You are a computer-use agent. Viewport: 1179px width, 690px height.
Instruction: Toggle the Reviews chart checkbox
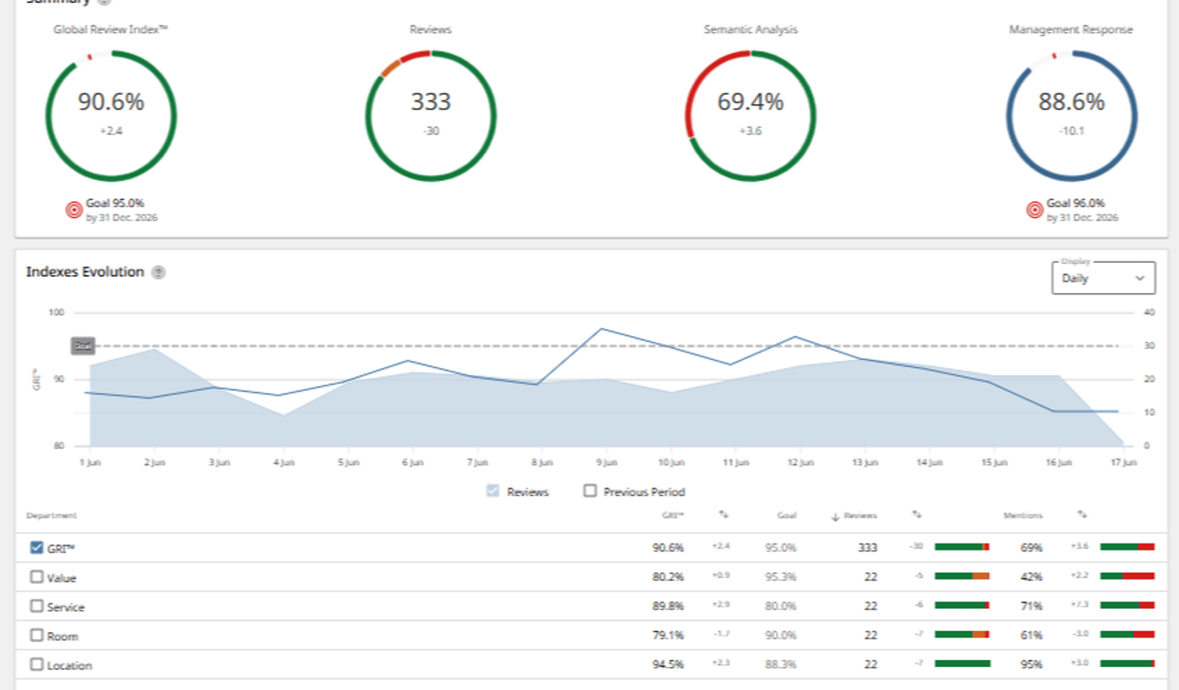(493, 490)
